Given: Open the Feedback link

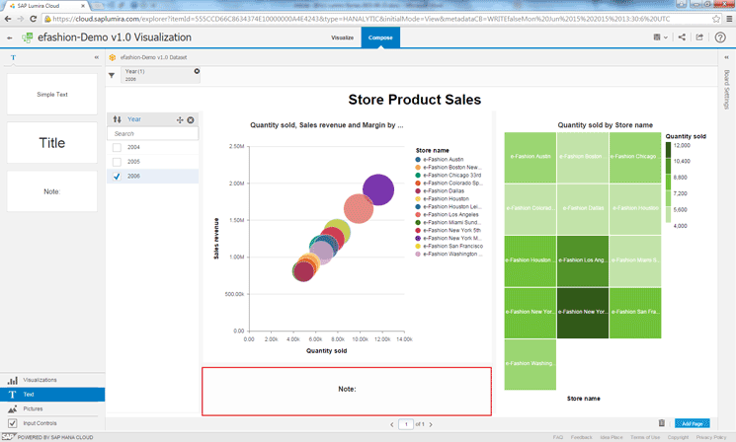Looking at the screenshot, I should tap(582, 437).
